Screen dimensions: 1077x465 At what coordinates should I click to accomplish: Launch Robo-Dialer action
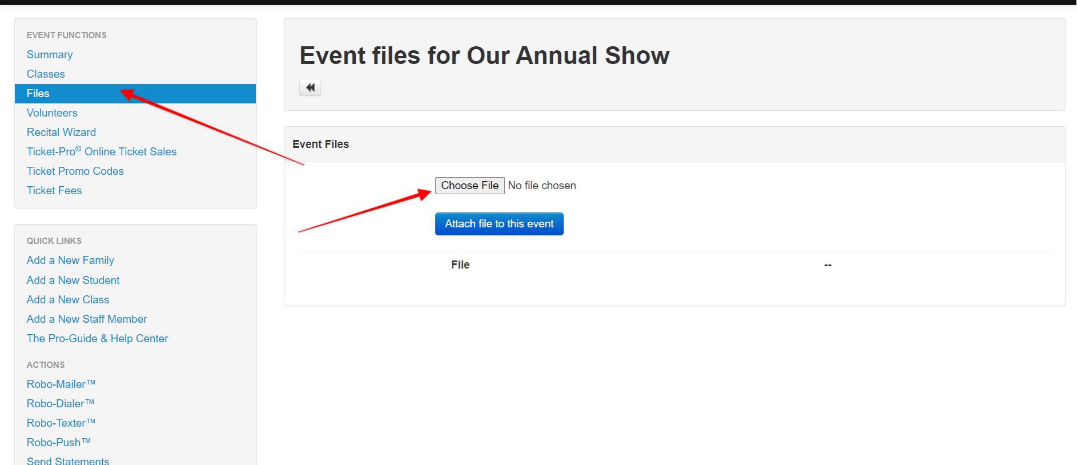click(x=61, y=404)
